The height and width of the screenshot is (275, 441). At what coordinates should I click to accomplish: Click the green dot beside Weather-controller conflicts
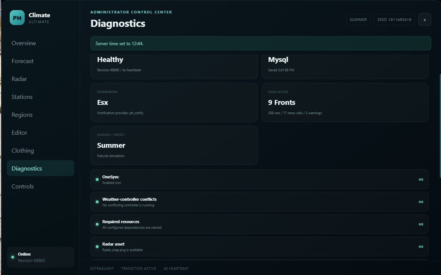click(x=97, y=202)
